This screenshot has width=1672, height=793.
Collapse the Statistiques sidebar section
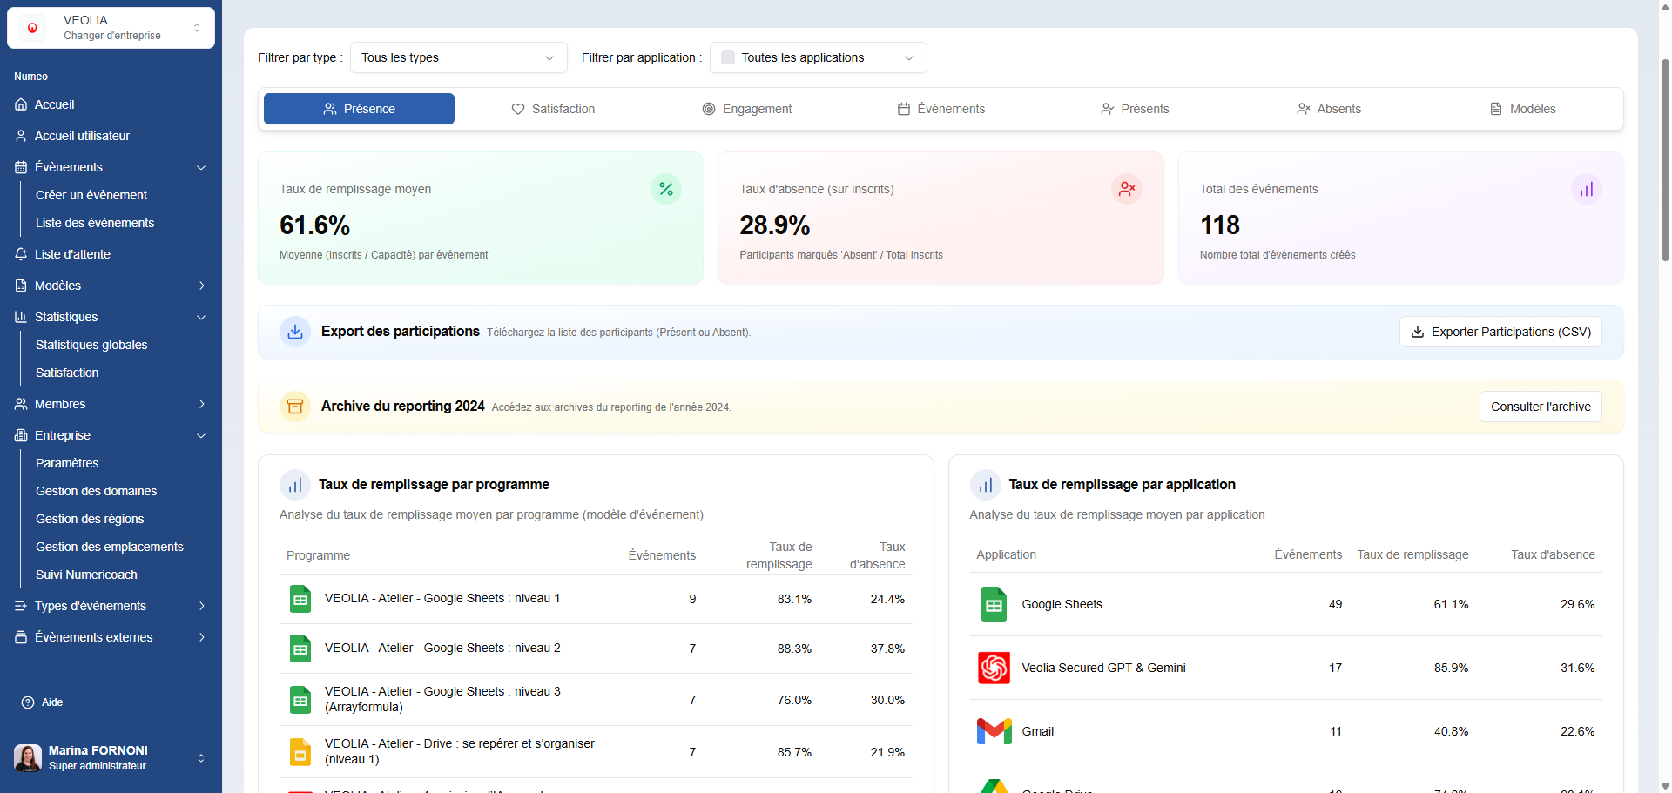pos(201,317)
